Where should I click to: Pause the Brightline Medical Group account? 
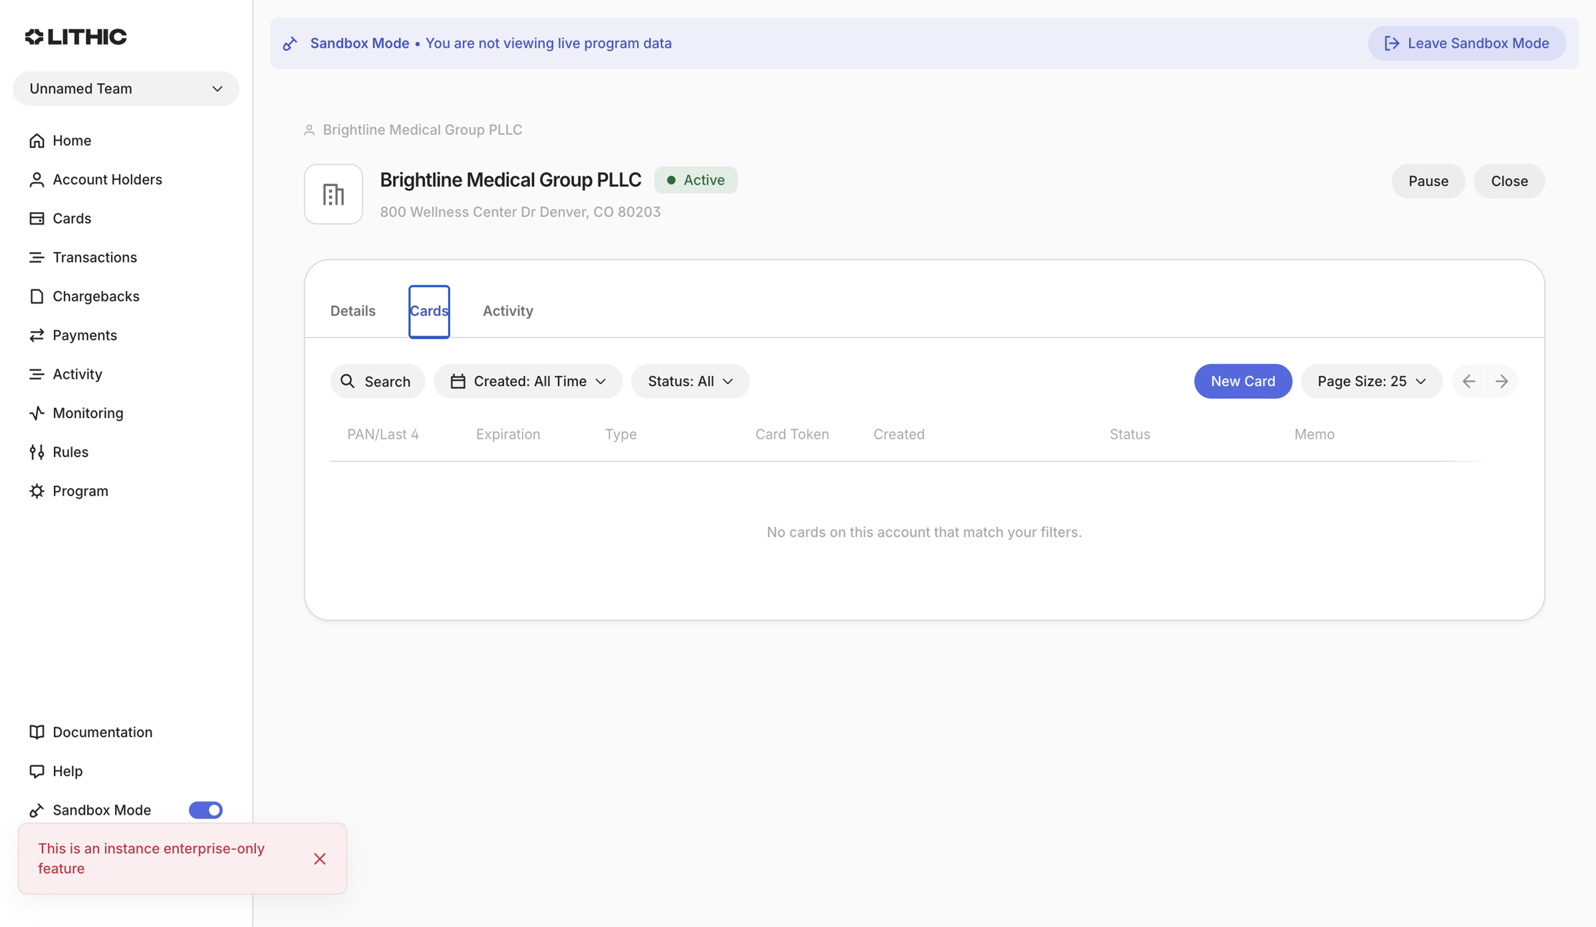tap(1428, 181)
